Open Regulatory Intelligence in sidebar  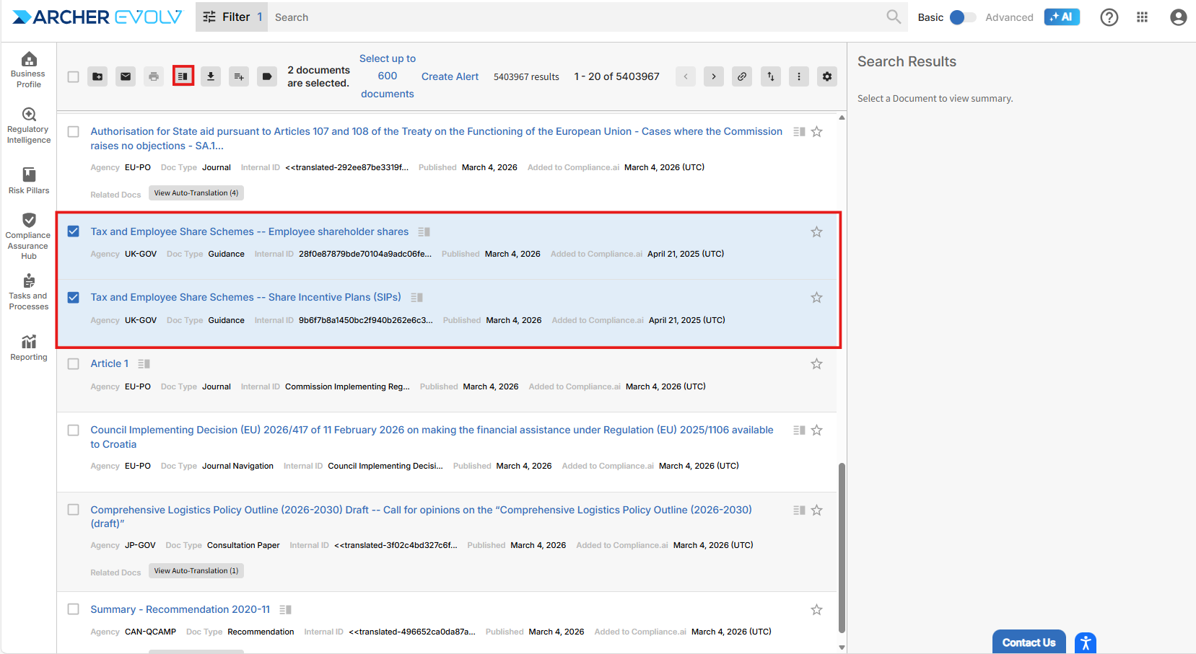coord(29,125)
